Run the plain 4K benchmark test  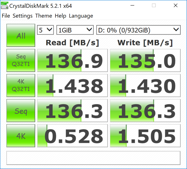pyautogui.click(x=21, y=136)
